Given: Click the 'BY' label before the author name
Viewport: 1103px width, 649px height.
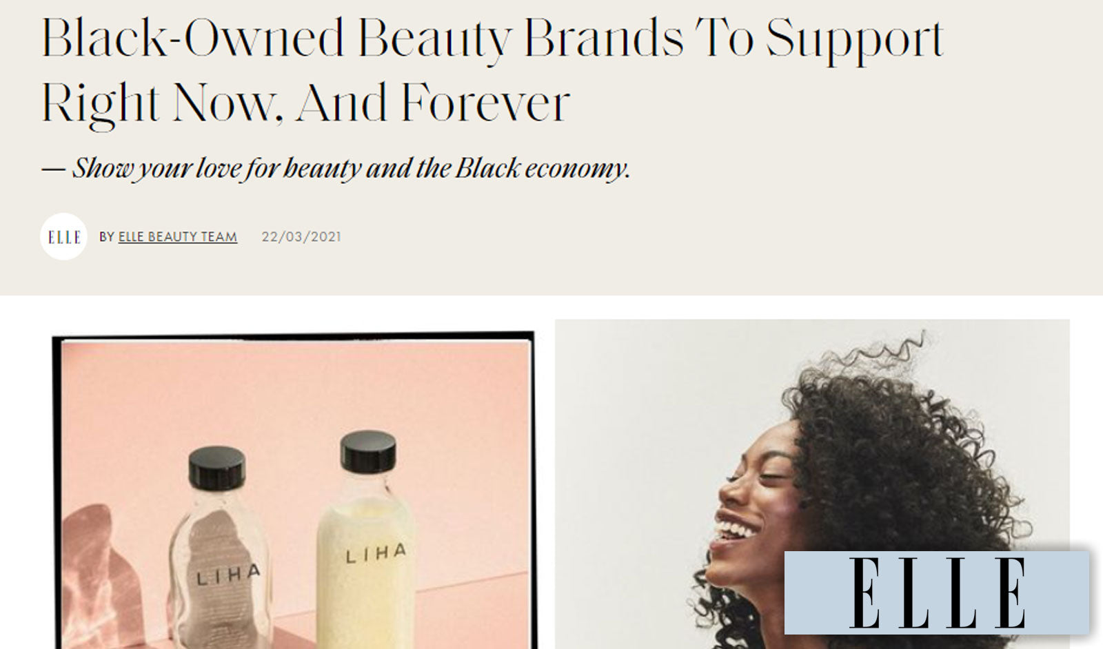Looking at the screenshot, I should click(x=107, y=236).
